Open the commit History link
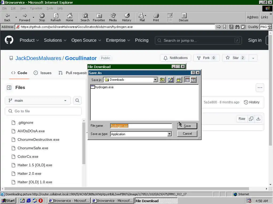The image size is (273, 204). point(252,102)
